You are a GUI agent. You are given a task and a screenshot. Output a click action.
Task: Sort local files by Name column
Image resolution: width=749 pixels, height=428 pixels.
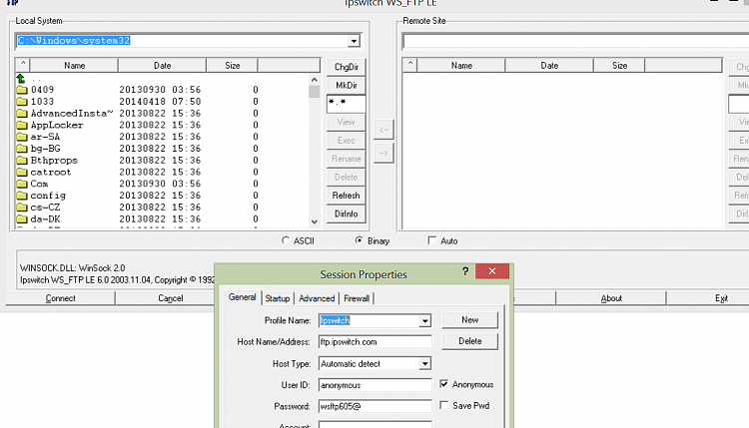pos(75,65)
